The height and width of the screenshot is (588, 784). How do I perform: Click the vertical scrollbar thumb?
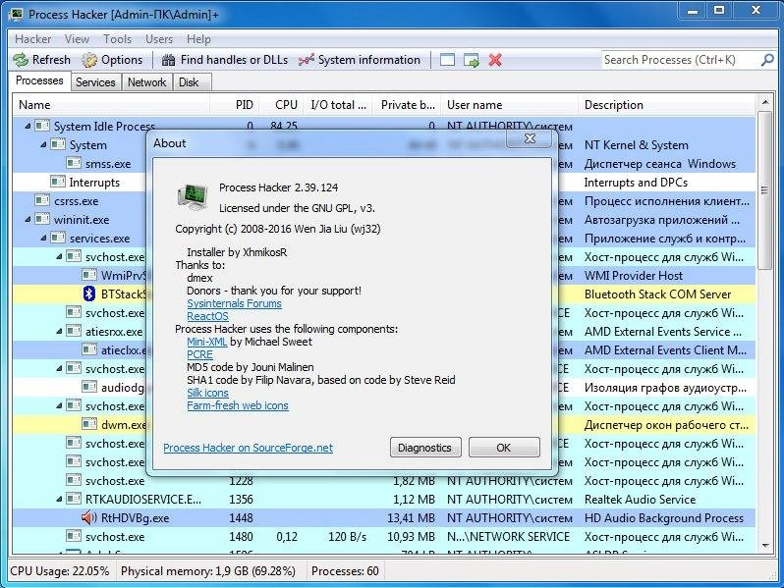pyautogui.click(x=764, y=190)
